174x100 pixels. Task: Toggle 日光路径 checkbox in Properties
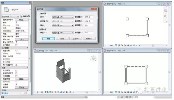click(16, 45)
